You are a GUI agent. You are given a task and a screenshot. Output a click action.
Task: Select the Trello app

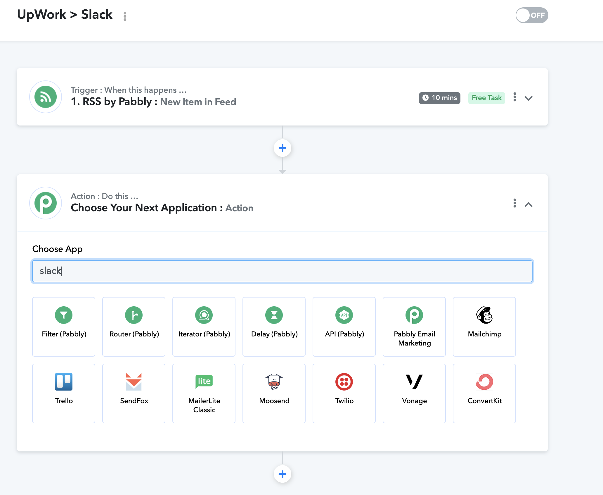pyautogui.click(x=64, y=393)
